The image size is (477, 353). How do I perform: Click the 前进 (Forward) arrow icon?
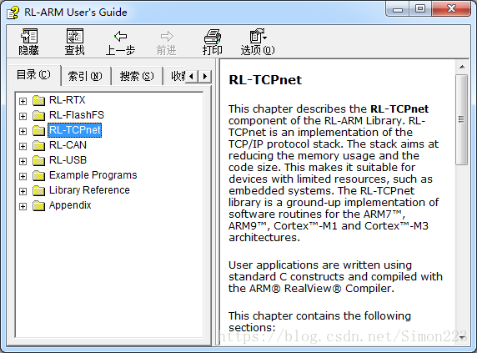(167, 36)
